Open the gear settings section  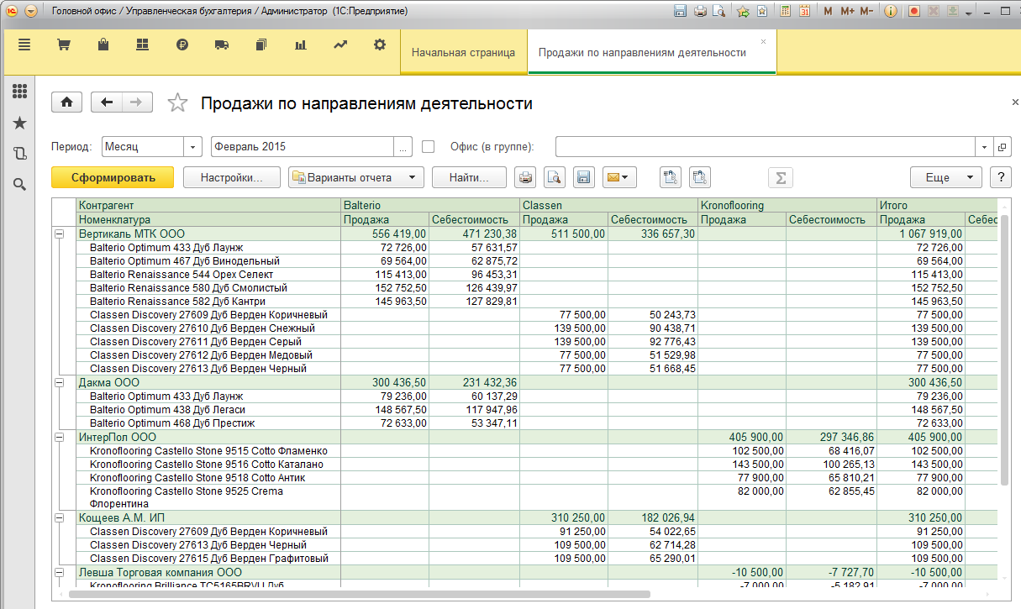380,45
